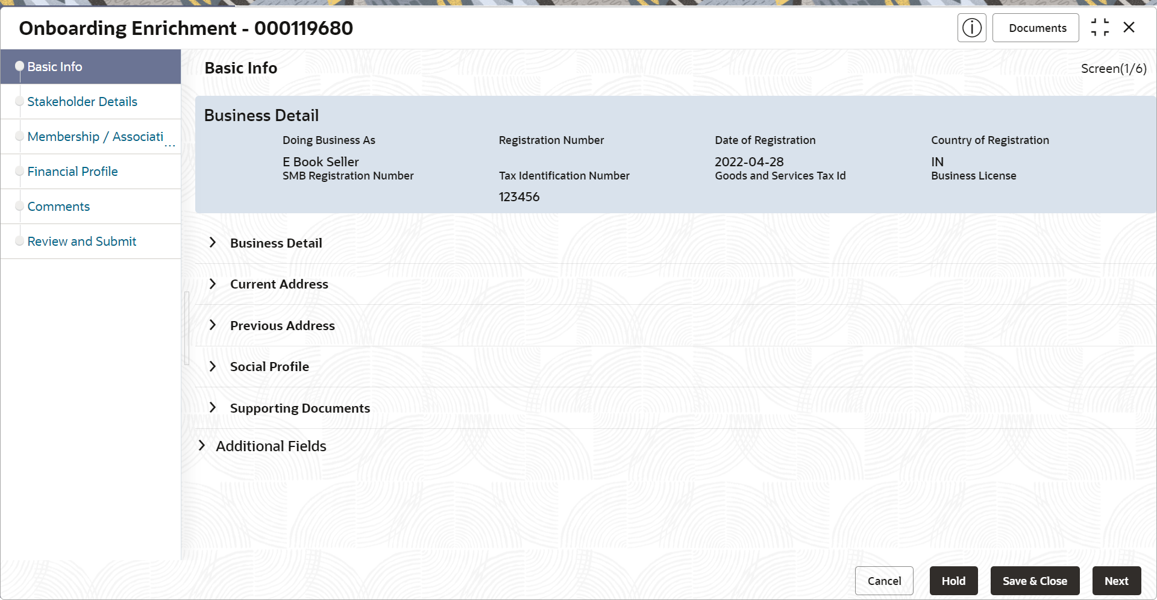Select the date value 2022-04-28
Screen dimensions: 1157x600
(x=749, y=162)
